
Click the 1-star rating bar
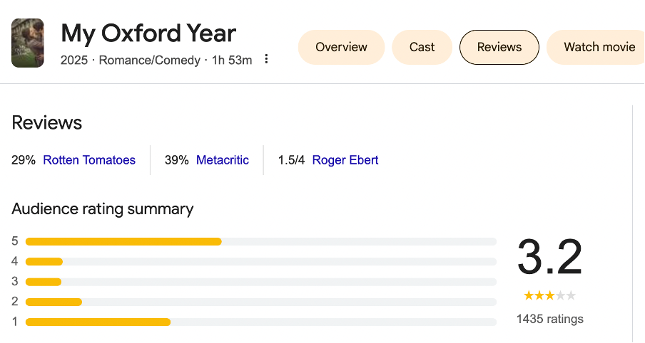pyautogui.click(x=260, y=322)
